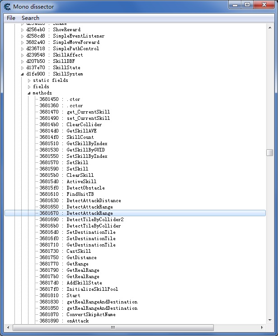The width and height of the screenshot is (278, 336).
Task: Expand the static fields node
Action: tap(29, 80)
